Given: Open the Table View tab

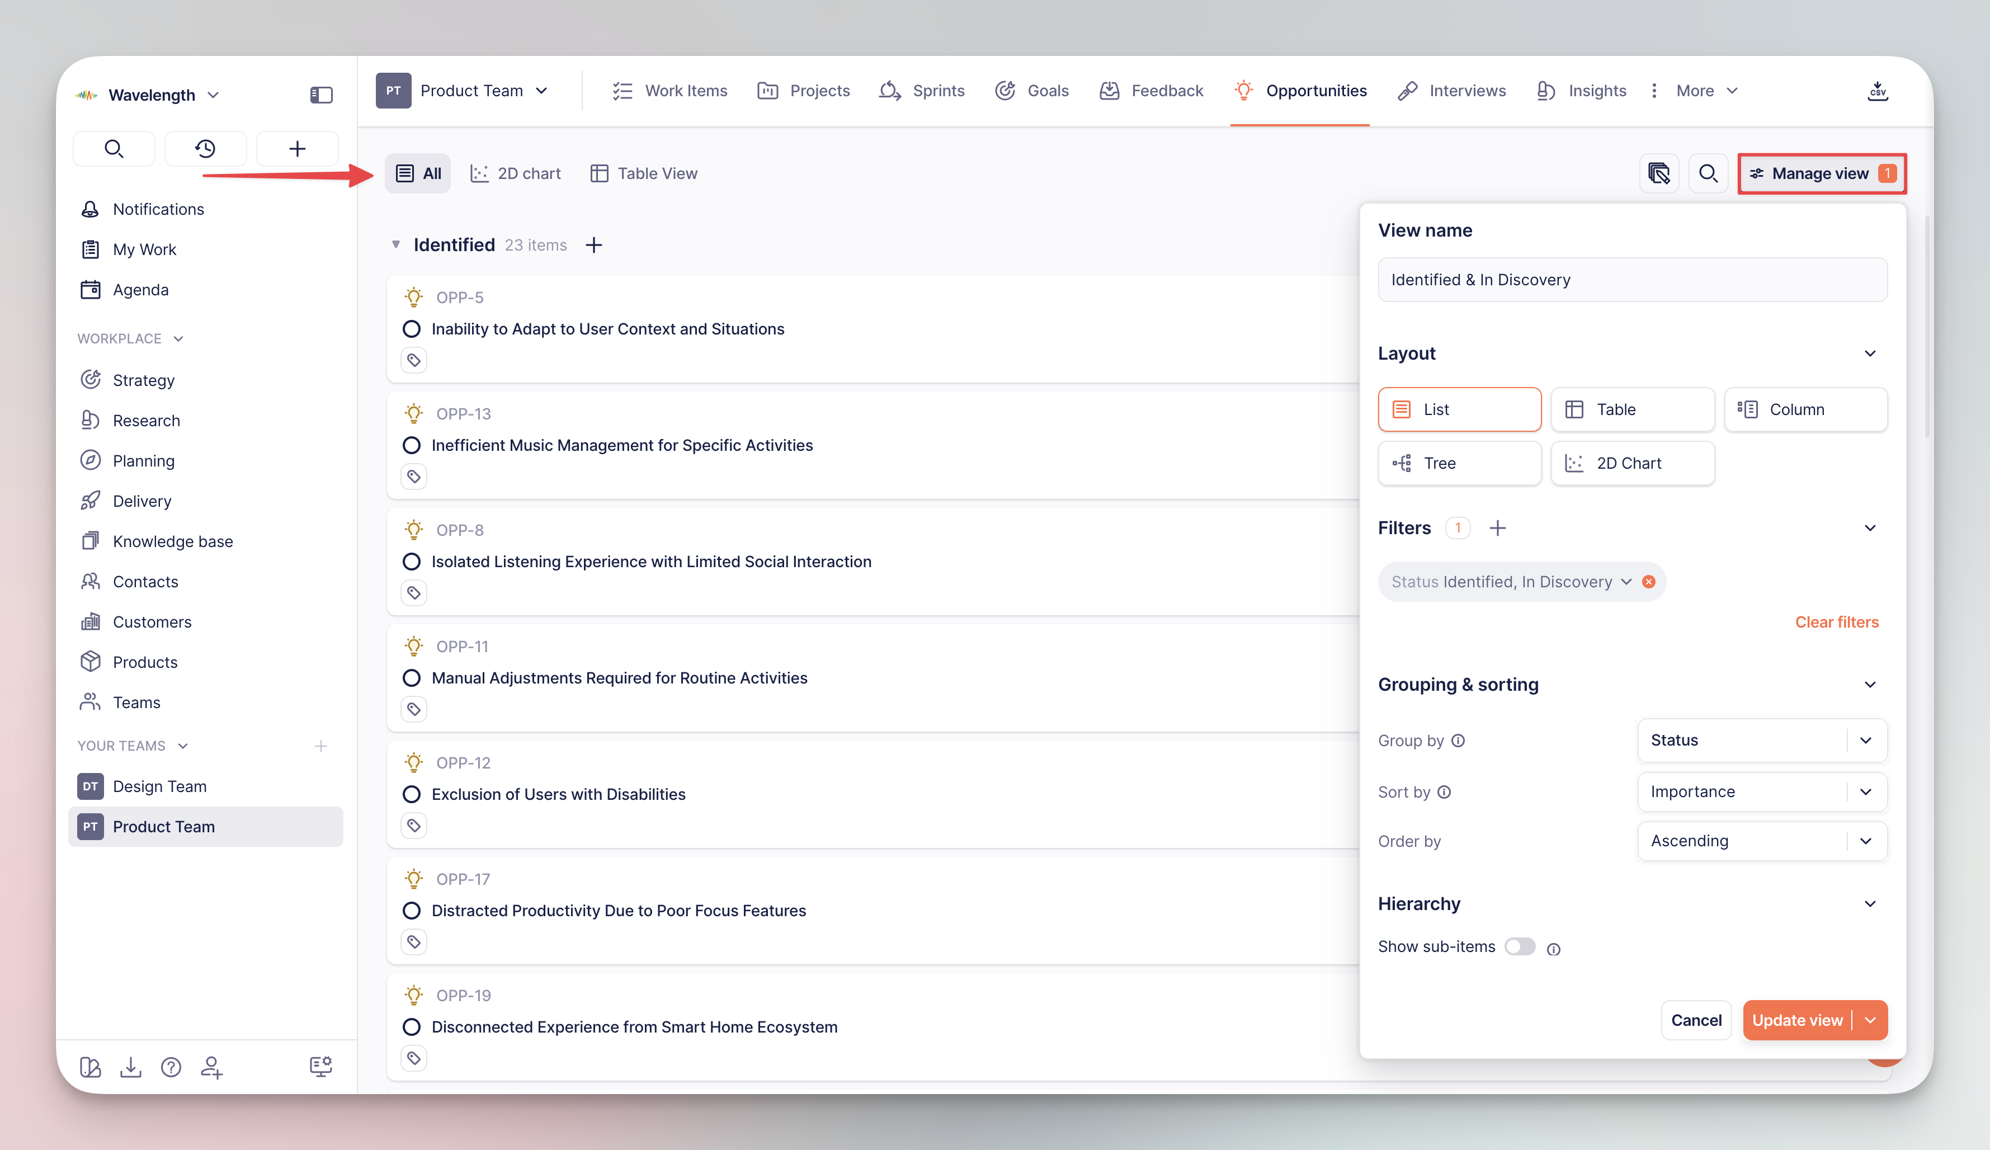Looking at the screenshot, I should pyautogui.click(x=644, y=173).
